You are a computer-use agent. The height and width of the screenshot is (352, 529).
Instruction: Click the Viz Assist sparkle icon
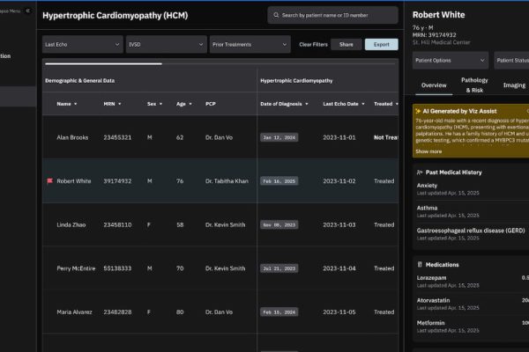point(418,112)
